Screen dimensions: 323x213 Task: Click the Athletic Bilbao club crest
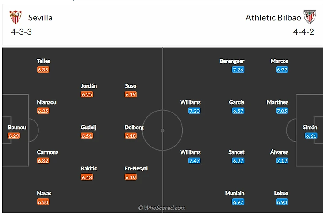click(x=310, y=17)
